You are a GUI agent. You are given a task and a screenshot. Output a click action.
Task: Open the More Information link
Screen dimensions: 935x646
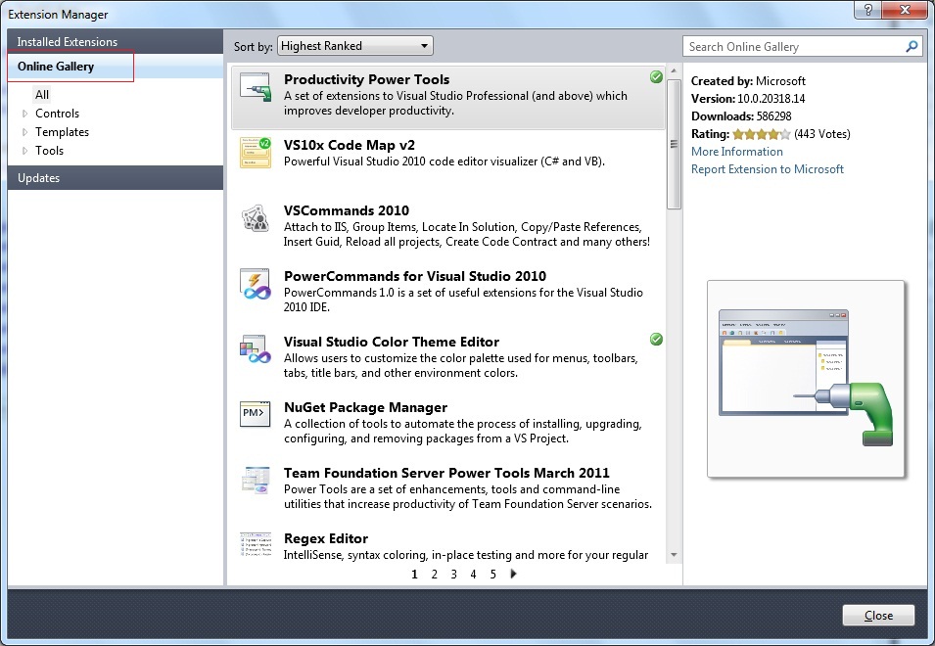point(736,152)
